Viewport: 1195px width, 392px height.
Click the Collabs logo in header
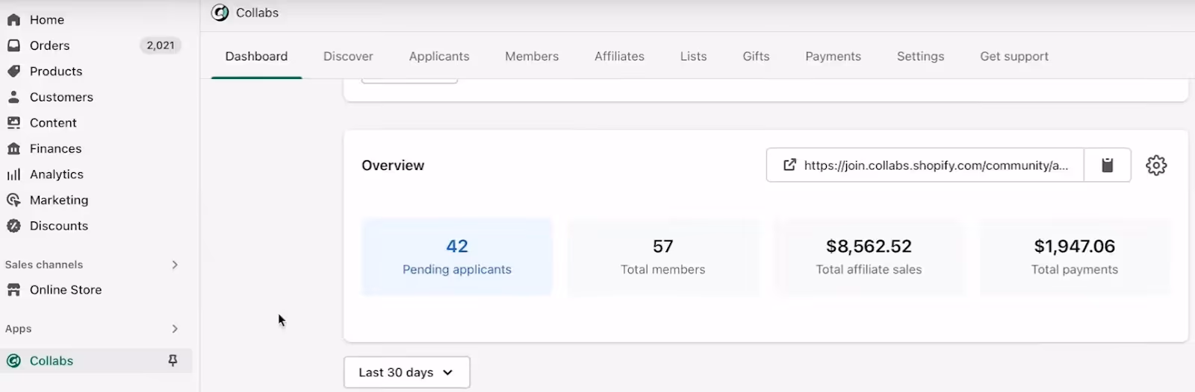pyautogui.click(x=220, y=13)
